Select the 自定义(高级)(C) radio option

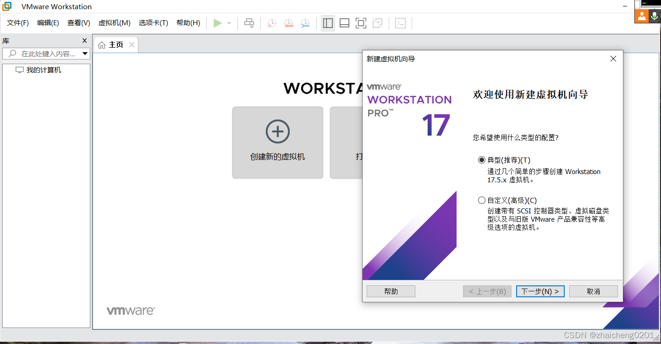coord(507,200)
